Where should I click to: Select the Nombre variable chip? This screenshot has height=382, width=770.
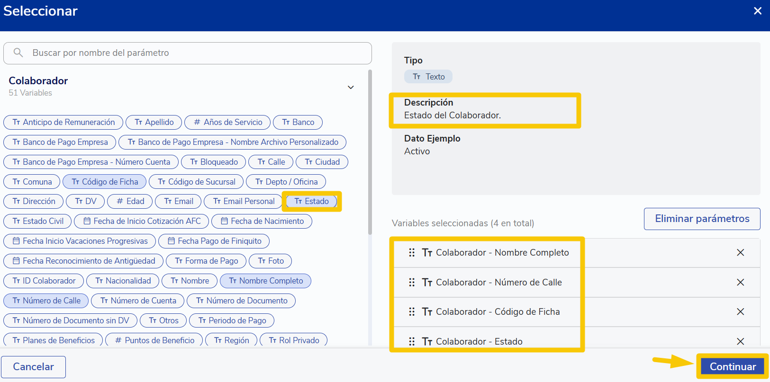coord(190,281)
